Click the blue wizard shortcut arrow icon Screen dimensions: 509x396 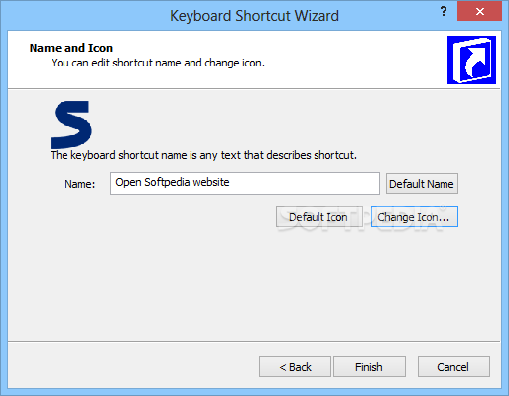point(471,60)
